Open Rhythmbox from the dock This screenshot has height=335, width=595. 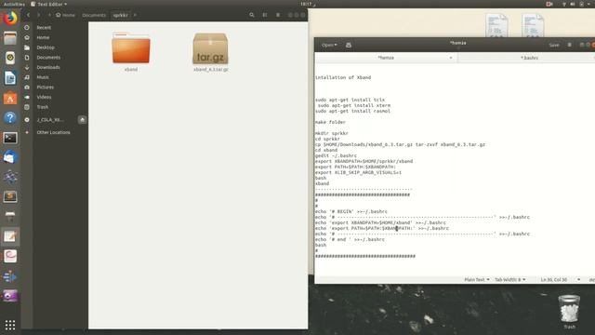pyautogui.click(x=10, y=58)
